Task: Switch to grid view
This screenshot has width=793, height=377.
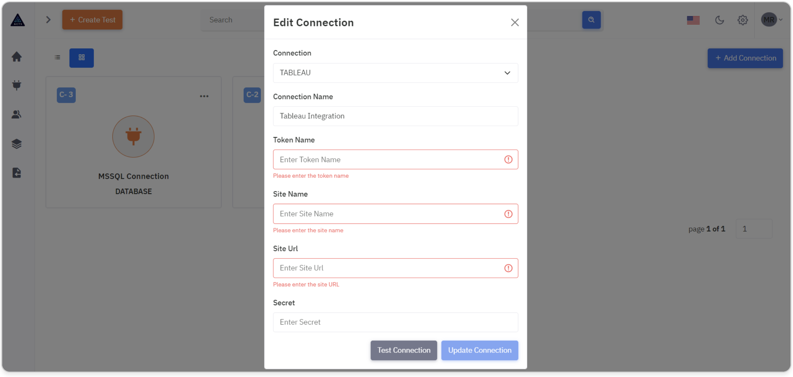Action: [x=82, y=58]
